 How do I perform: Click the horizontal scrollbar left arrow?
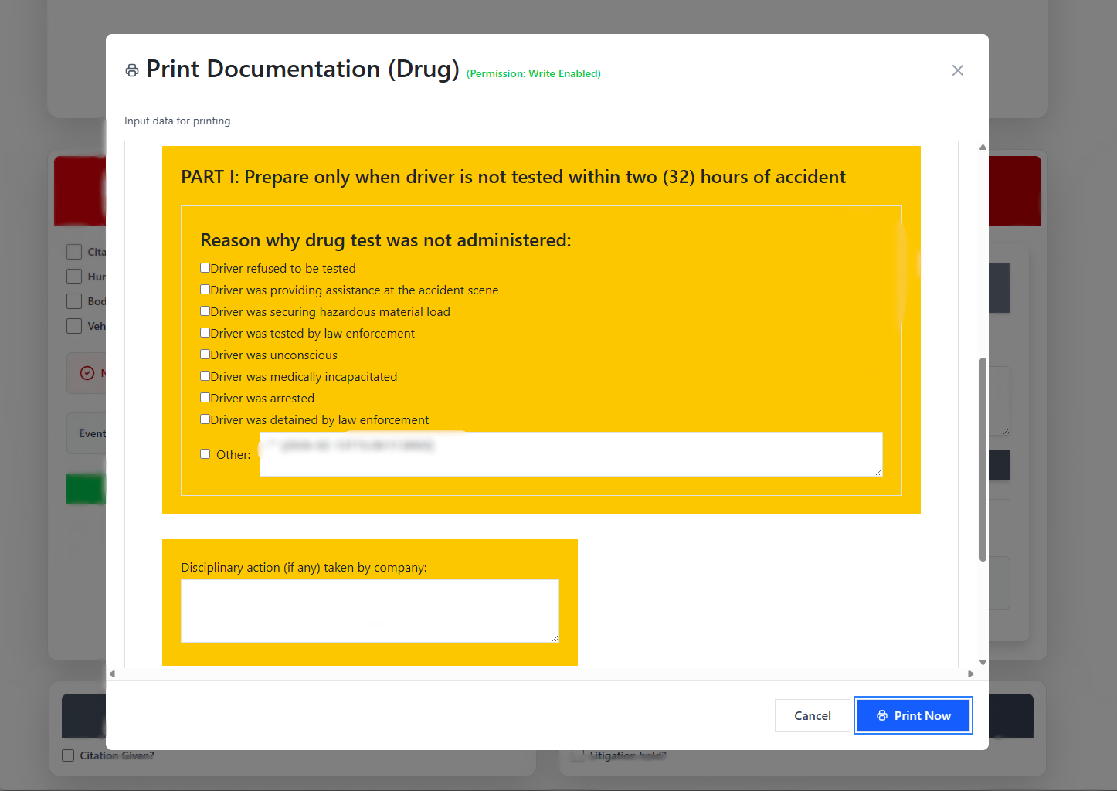pos(112,674)
